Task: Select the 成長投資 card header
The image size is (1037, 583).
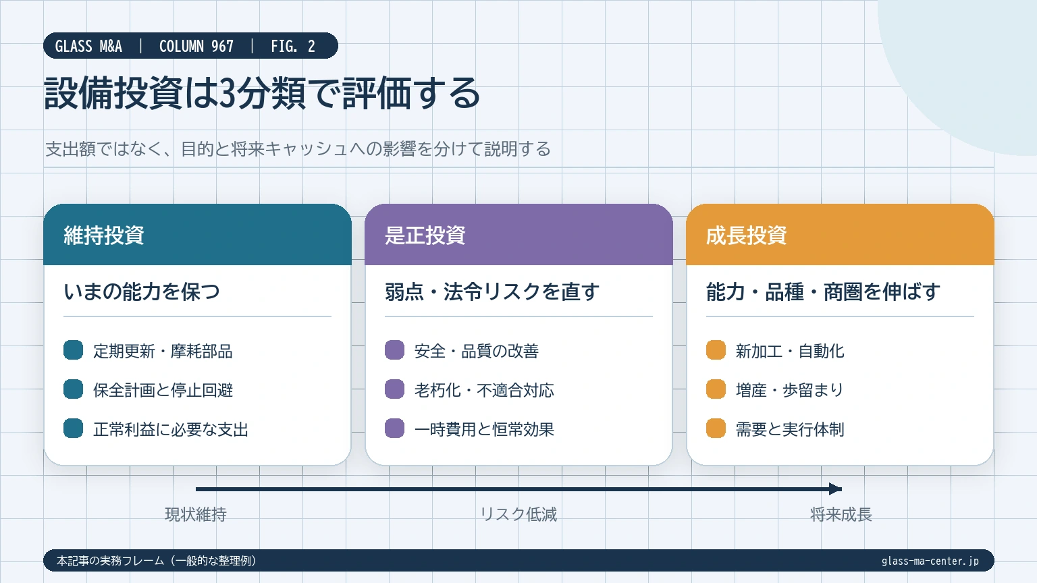Action: (840, 235)
